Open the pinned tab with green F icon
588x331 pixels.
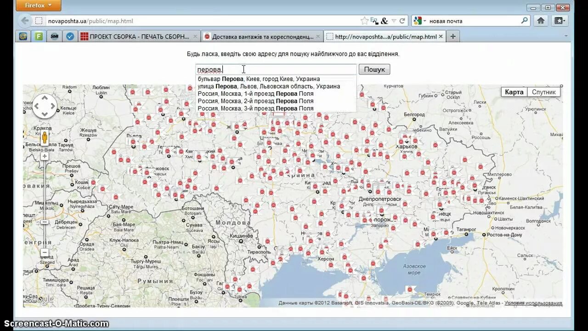[x=39, y=36]
